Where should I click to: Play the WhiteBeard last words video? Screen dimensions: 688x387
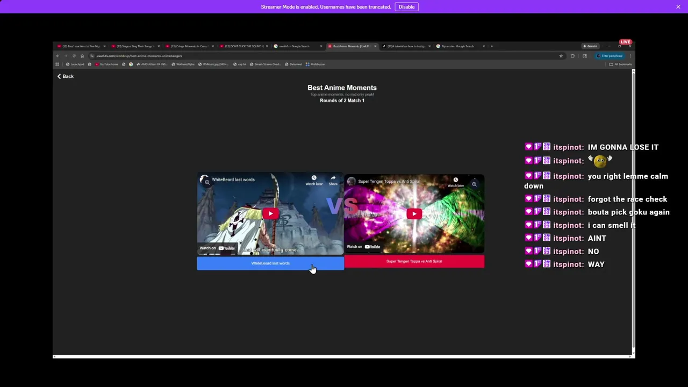point(270,213)
